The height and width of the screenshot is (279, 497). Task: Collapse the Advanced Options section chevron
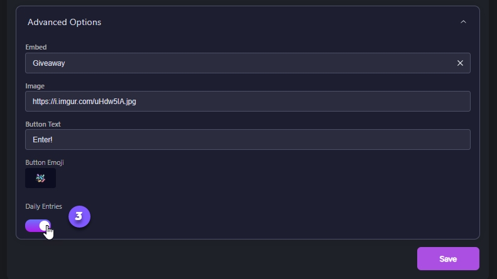[463, 22]
